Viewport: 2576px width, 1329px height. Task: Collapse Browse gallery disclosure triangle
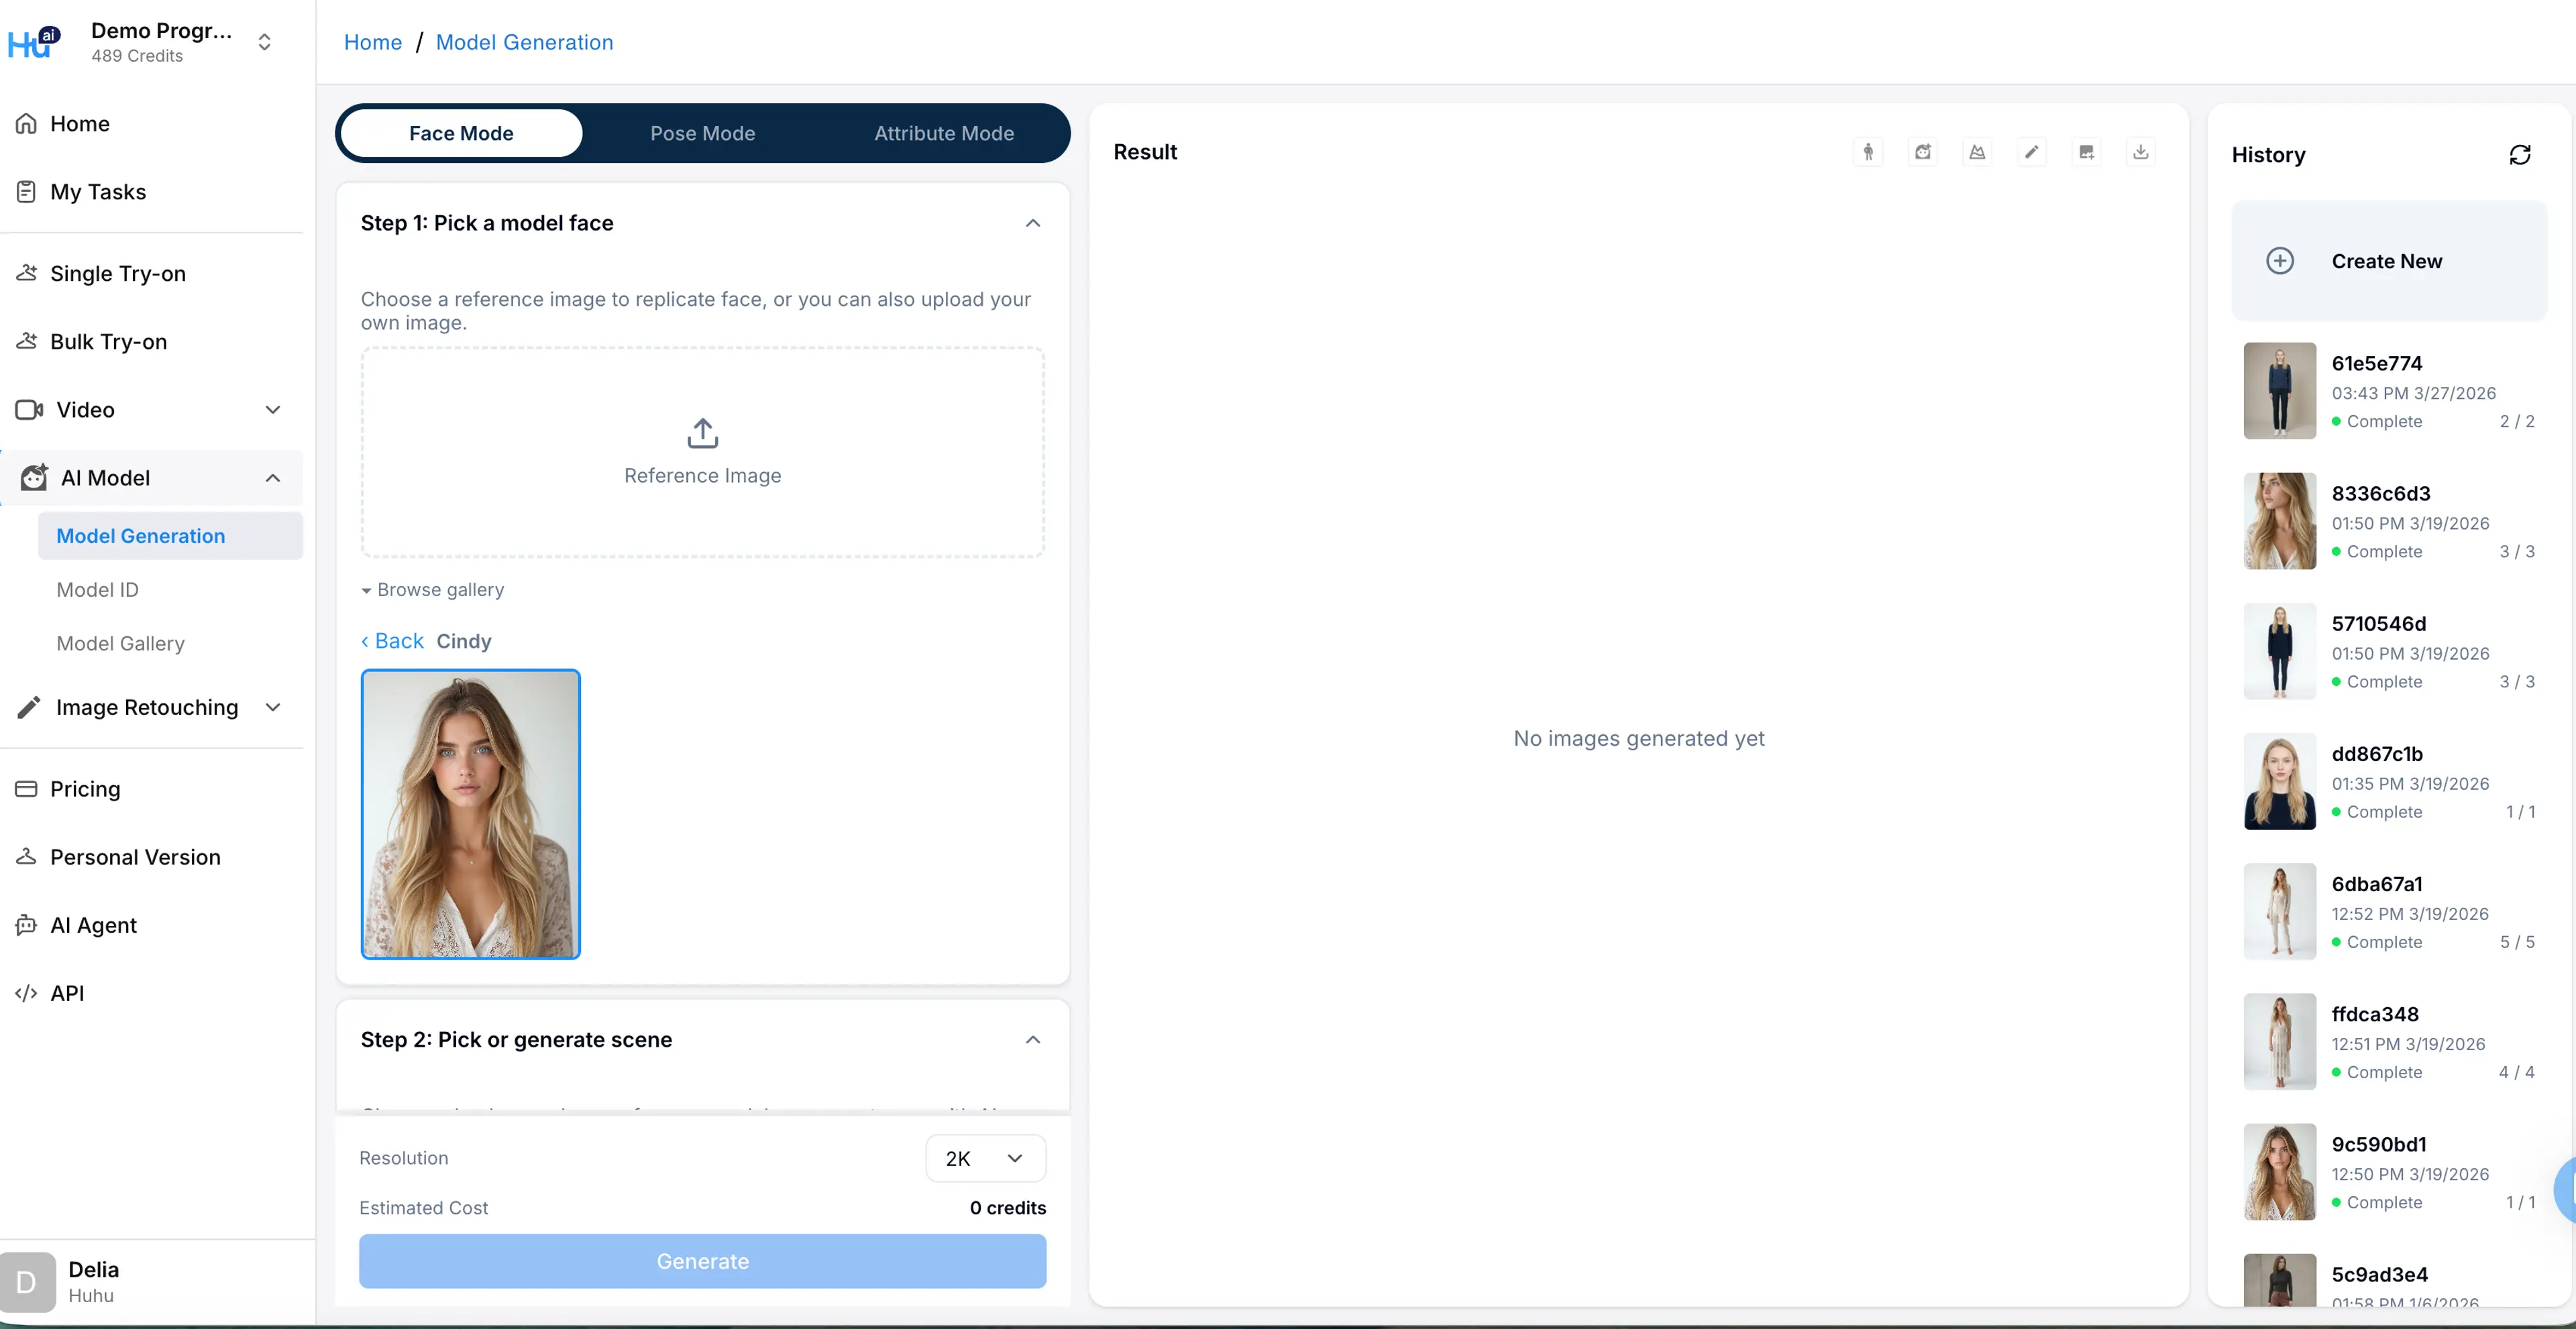(x=366, y=591)
